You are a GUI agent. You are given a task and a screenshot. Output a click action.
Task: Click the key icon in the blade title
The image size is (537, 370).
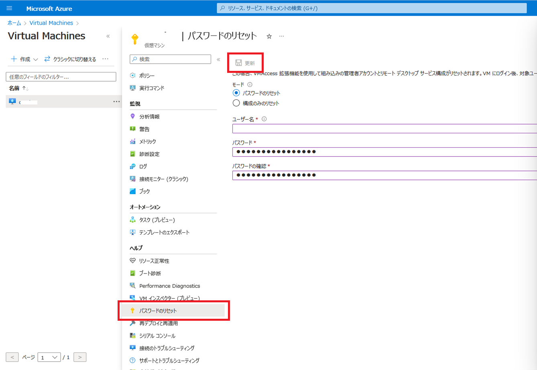point(135,39)
